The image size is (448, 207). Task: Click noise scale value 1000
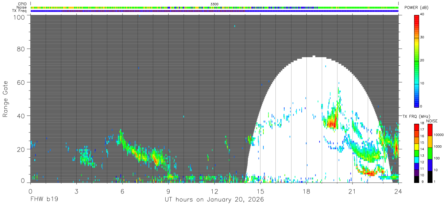(438, 147)
